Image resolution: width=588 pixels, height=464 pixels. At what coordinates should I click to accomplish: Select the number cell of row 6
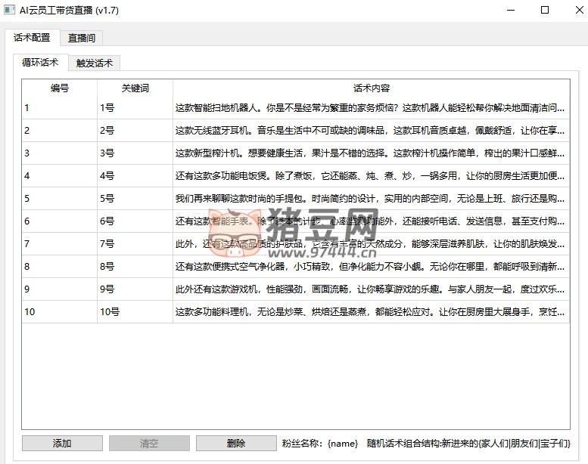[x=60, y=221]
